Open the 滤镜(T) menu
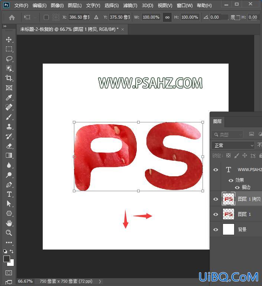Viewport: 262px width, 286px height. [x=130, y=6]
